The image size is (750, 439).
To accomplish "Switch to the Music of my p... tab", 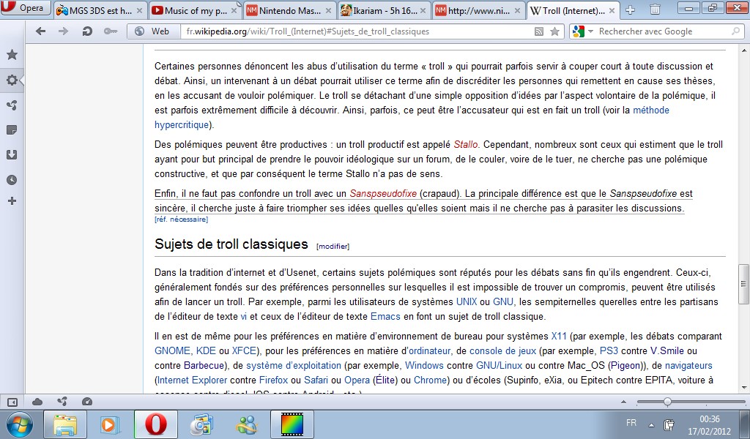I will 195,10.
